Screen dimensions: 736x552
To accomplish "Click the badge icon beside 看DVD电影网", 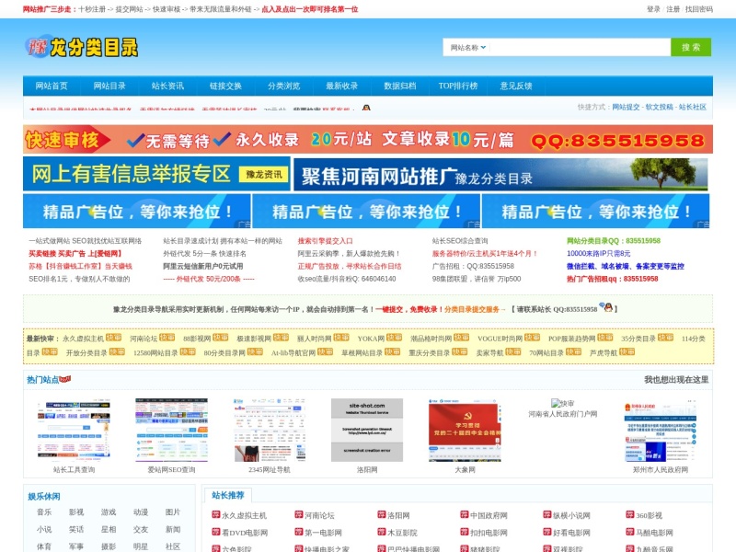I will [x=216, y=533].
